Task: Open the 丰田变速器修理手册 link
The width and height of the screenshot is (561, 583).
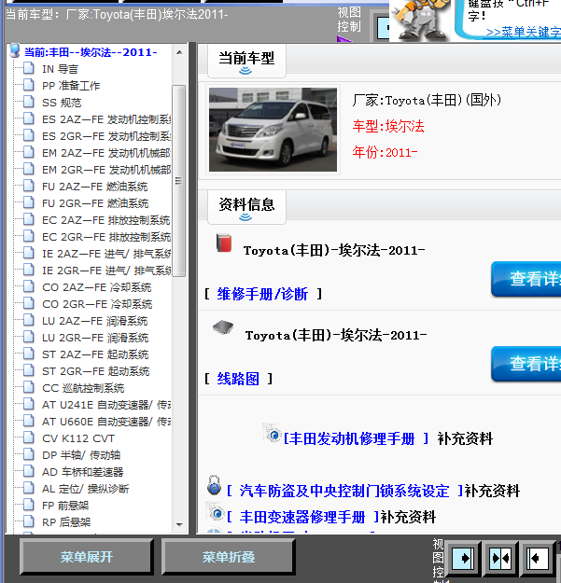Action: 302,517
